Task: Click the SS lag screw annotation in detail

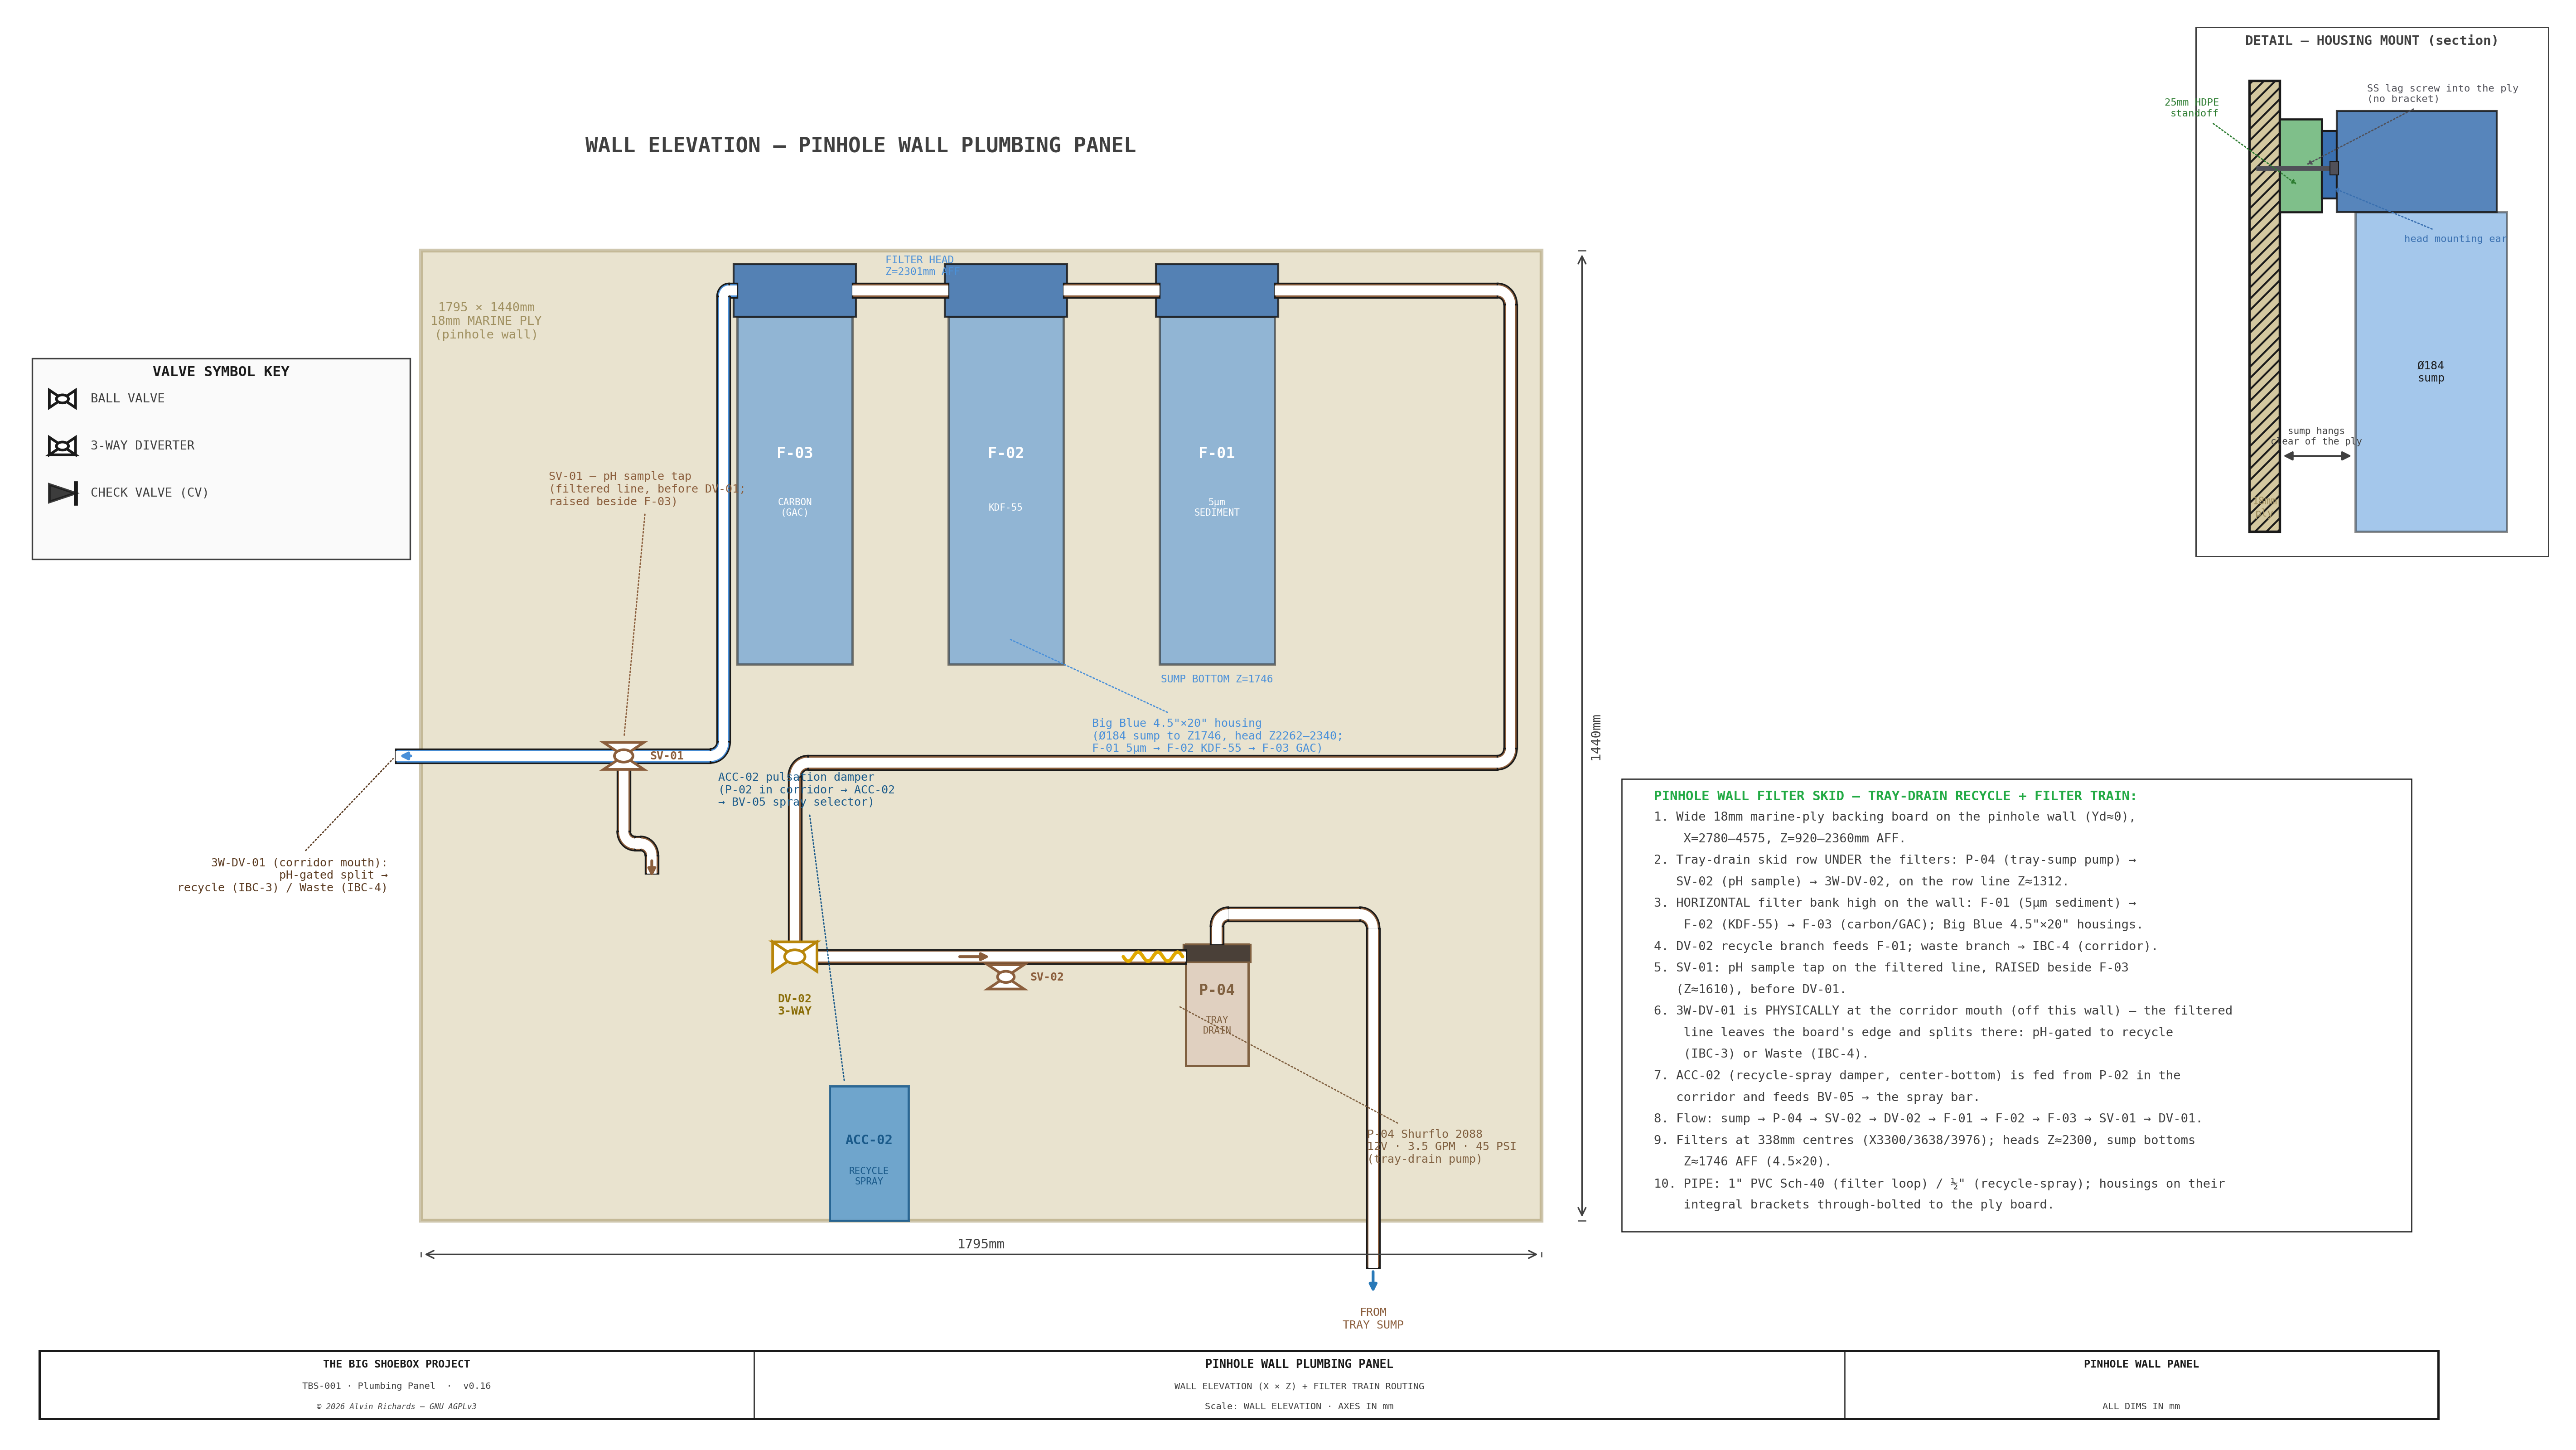Action: (x=2442, y=93)
